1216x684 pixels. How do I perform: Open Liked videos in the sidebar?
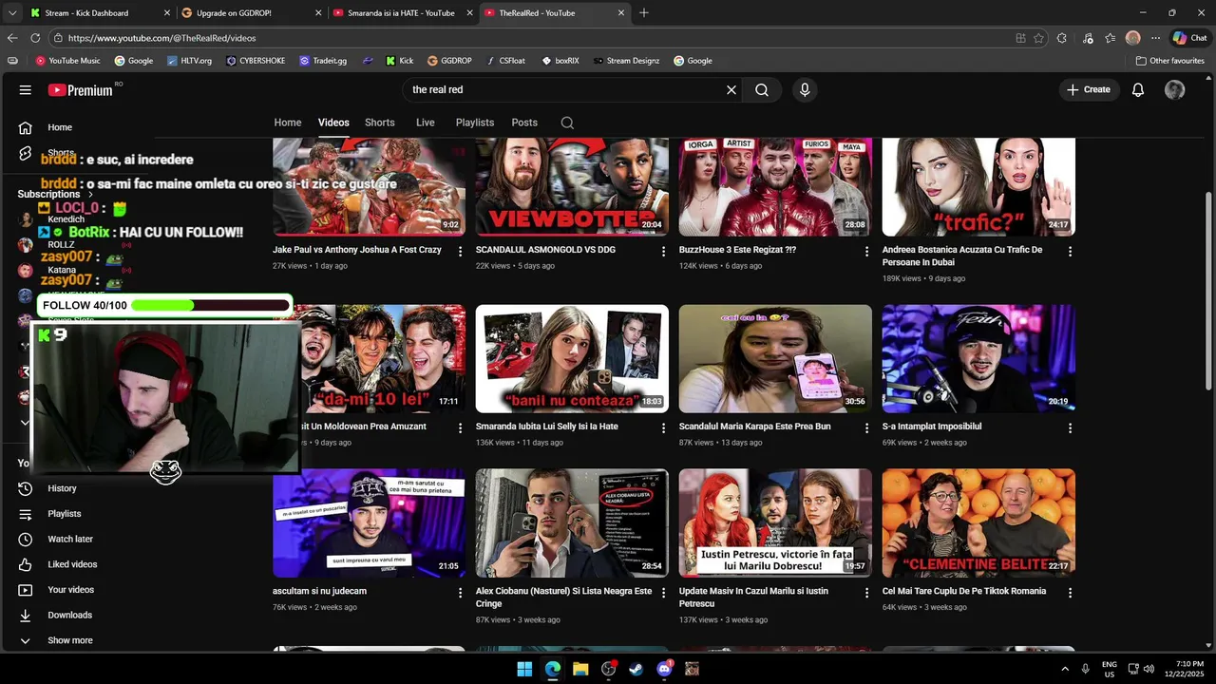[x=72, y=564]
